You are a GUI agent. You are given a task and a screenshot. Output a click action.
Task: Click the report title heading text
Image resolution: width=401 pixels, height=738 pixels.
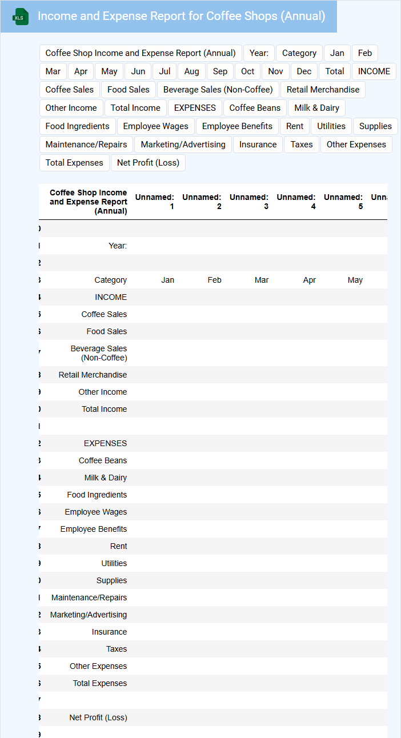(x=181, y=16)
